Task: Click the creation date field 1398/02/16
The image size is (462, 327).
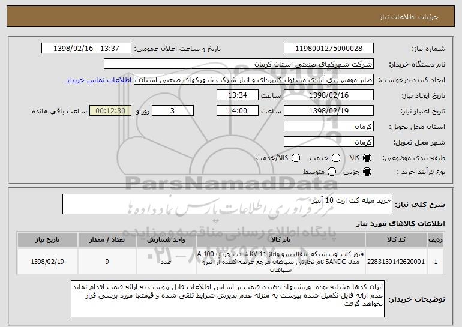Action: (329, 95)
